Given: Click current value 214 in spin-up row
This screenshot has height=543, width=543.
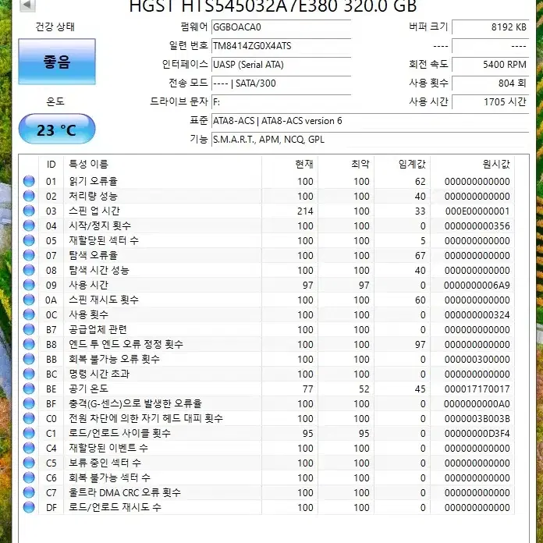Looking at the screenshot, I should coord(305,211).
